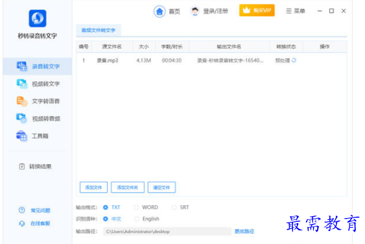Click the 预处理 status text

tap(283, 60)
